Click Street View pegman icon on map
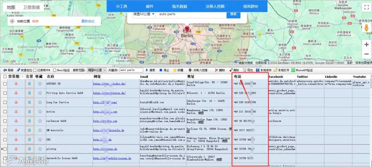 366,28
